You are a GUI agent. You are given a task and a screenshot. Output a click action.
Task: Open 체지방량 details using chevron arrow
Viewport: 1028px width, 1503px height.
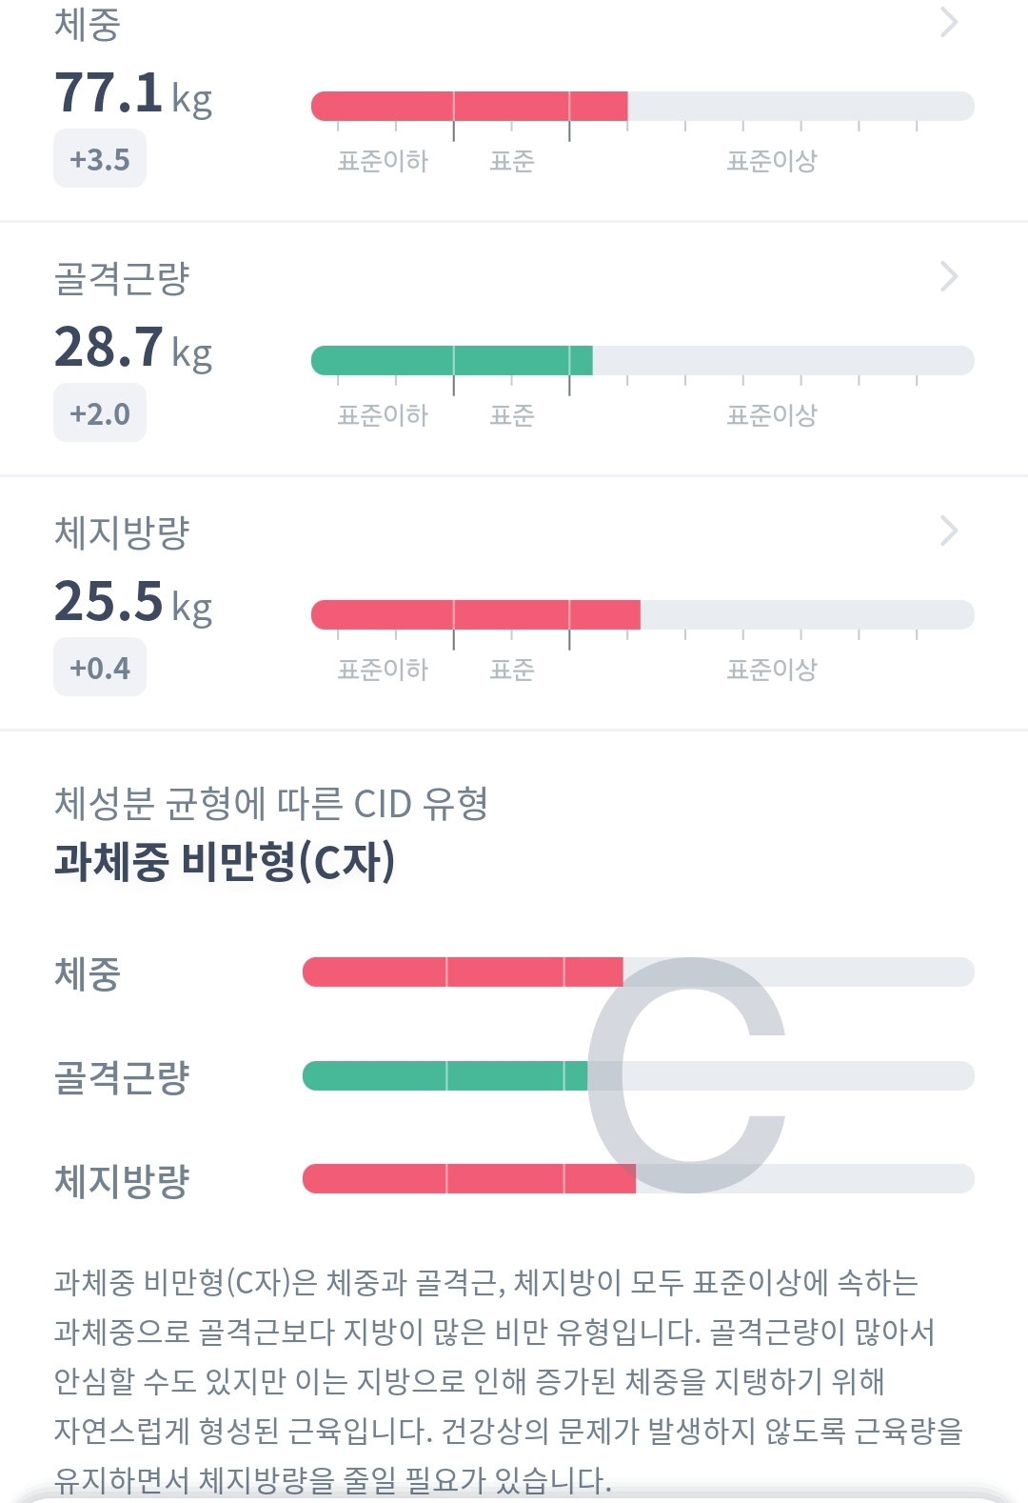[x=949, y=531]
